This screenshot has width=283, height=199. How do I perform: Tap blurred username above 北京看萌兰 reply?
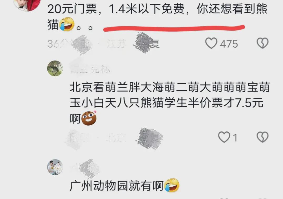coord(90,69)
